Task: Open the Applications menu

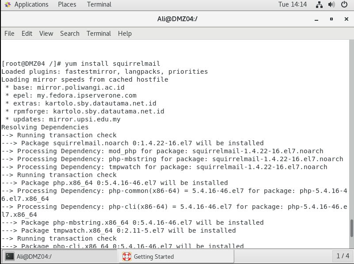Action: click(x=31, y=4)
